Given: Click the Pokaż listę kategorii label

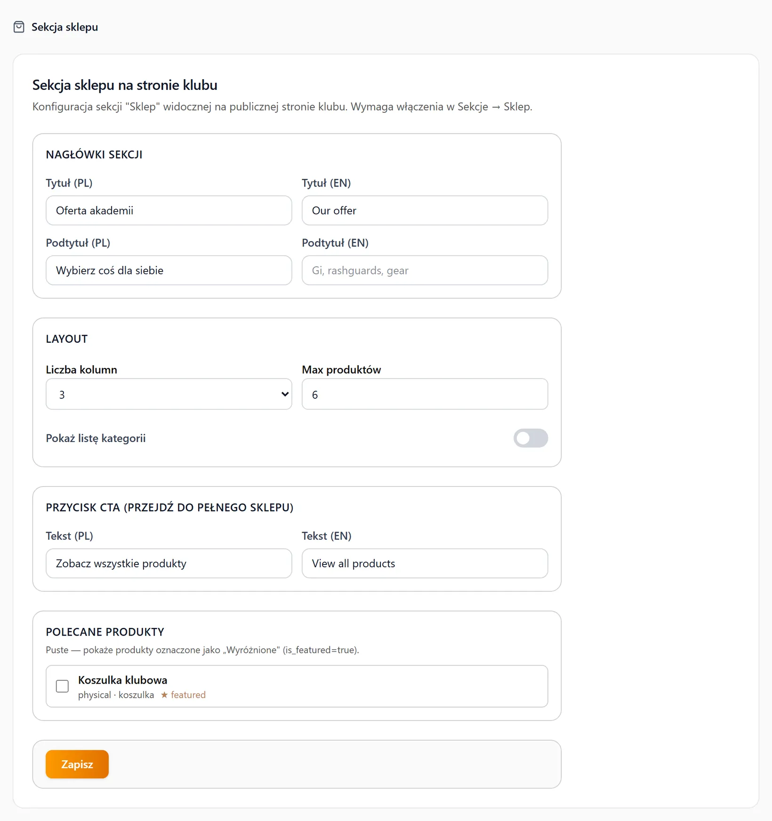Looking at the screenshot, I should [x=96, y=438].
